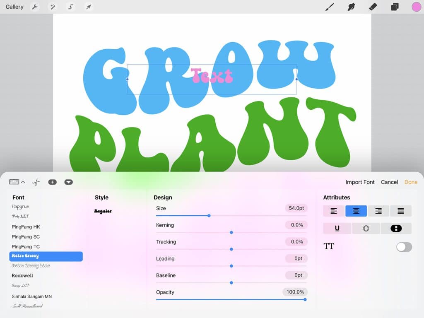The height and width of the screenshot is (318, 424).
Task: Align text center
Action: pyautogui.click(x=356, y=211)
